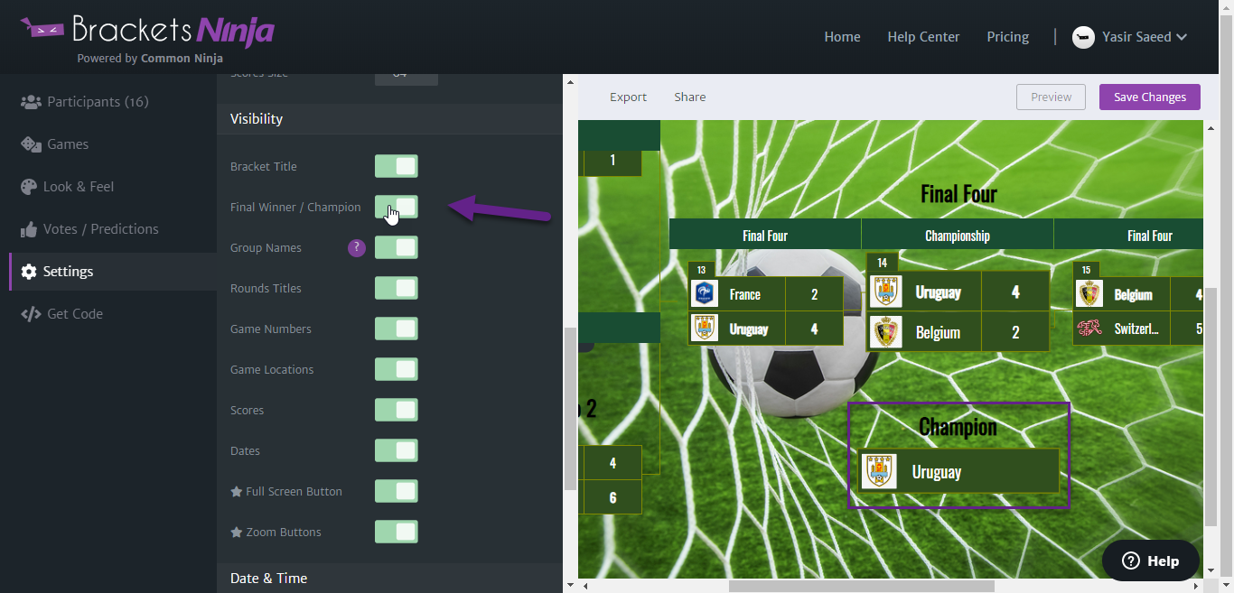
Task: Click the user avatar icon
Action: click(1083, 37)
